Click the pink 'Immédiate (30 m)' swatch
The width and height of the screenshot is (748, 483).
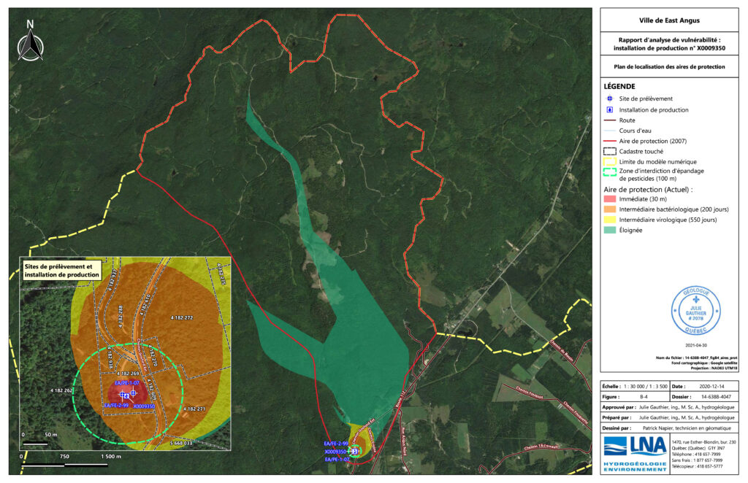coord(610,199)
